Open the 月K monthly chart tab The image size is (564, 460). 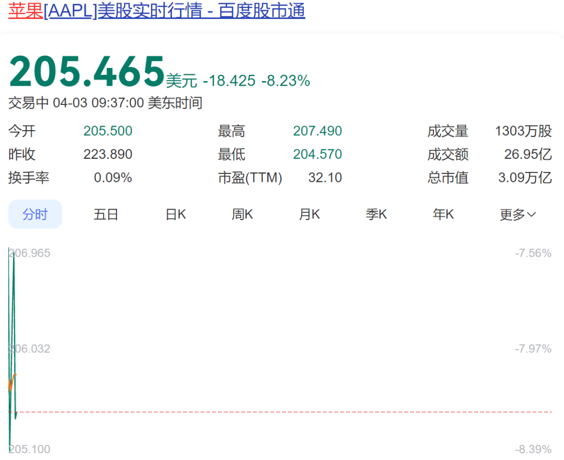coord(309,214)
